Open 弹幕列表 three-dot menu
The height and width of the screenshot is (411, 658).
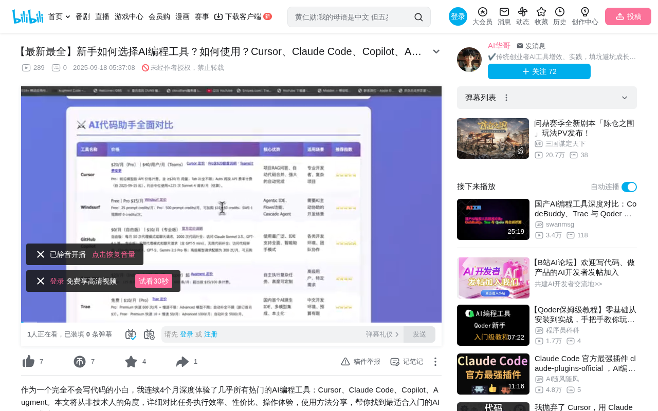tap(506, 98)
